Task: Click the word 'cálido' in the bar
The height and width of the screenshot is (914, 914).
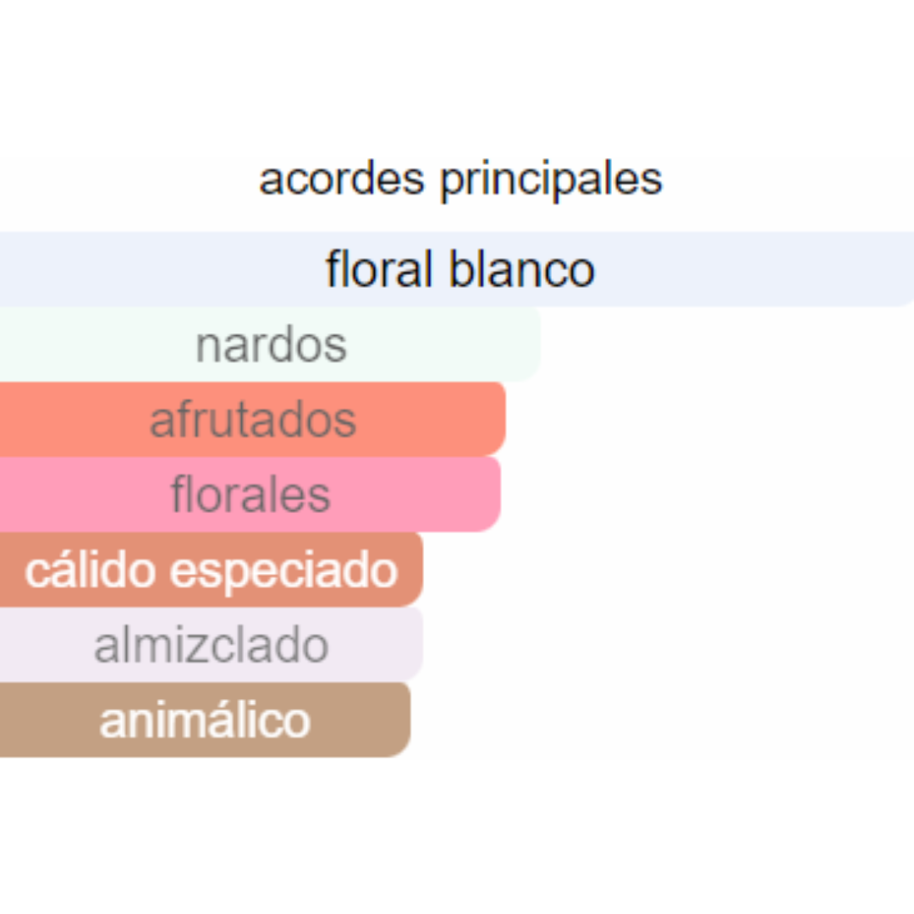Action: coord(91,570)
